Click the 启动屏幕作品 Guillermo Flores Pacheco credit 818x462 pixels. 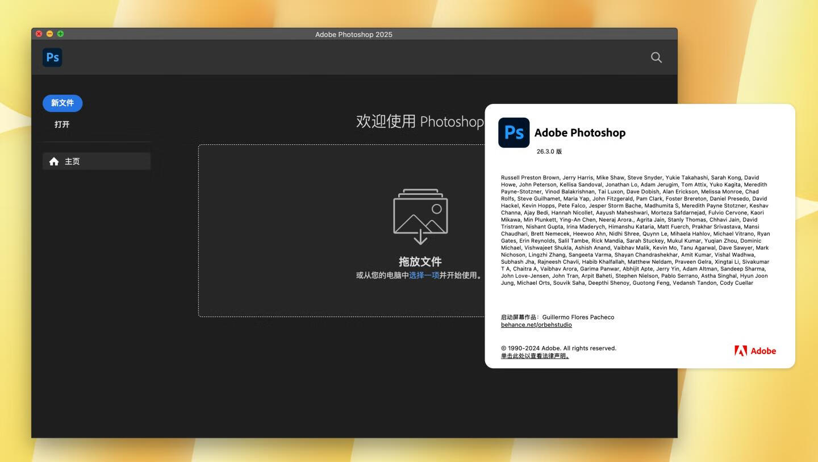(x=557, y=317)
